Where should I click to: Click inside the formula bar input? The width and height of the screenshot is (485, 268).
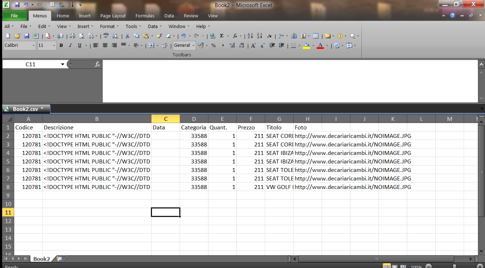point(290,82)
